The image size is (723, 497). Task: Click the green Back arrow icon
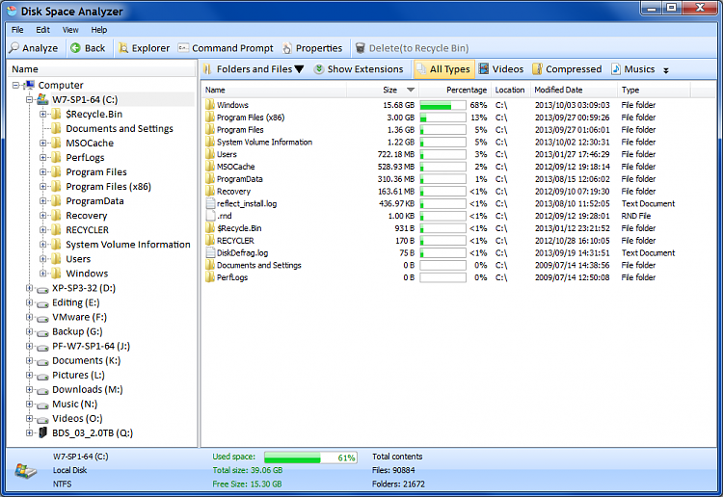75,48
